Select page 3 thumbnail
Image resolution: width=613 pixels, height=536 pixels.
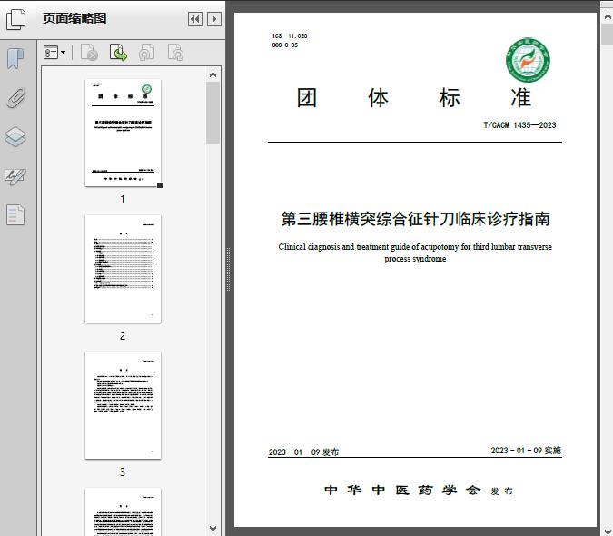(123, 405)
